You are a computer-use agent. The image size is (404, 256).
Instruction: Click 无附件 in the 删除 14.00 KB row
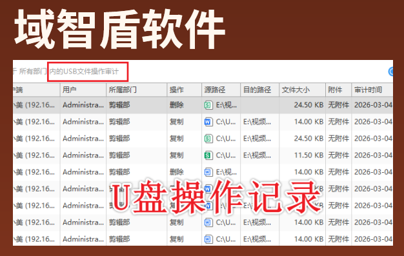[339, 172]
